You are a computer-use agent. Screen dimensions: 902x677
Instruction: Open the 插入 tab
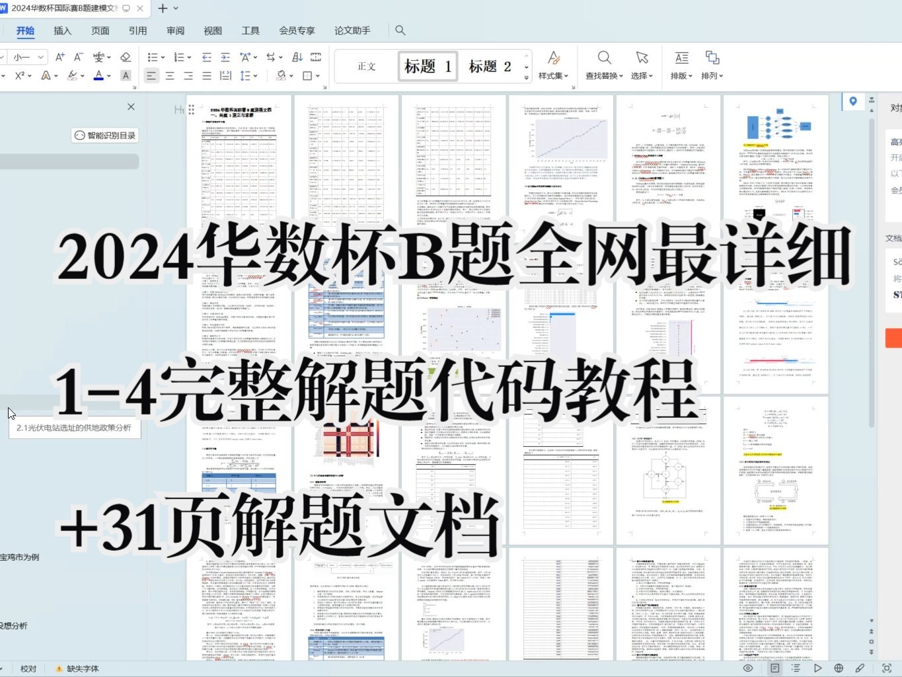point(62,30)
